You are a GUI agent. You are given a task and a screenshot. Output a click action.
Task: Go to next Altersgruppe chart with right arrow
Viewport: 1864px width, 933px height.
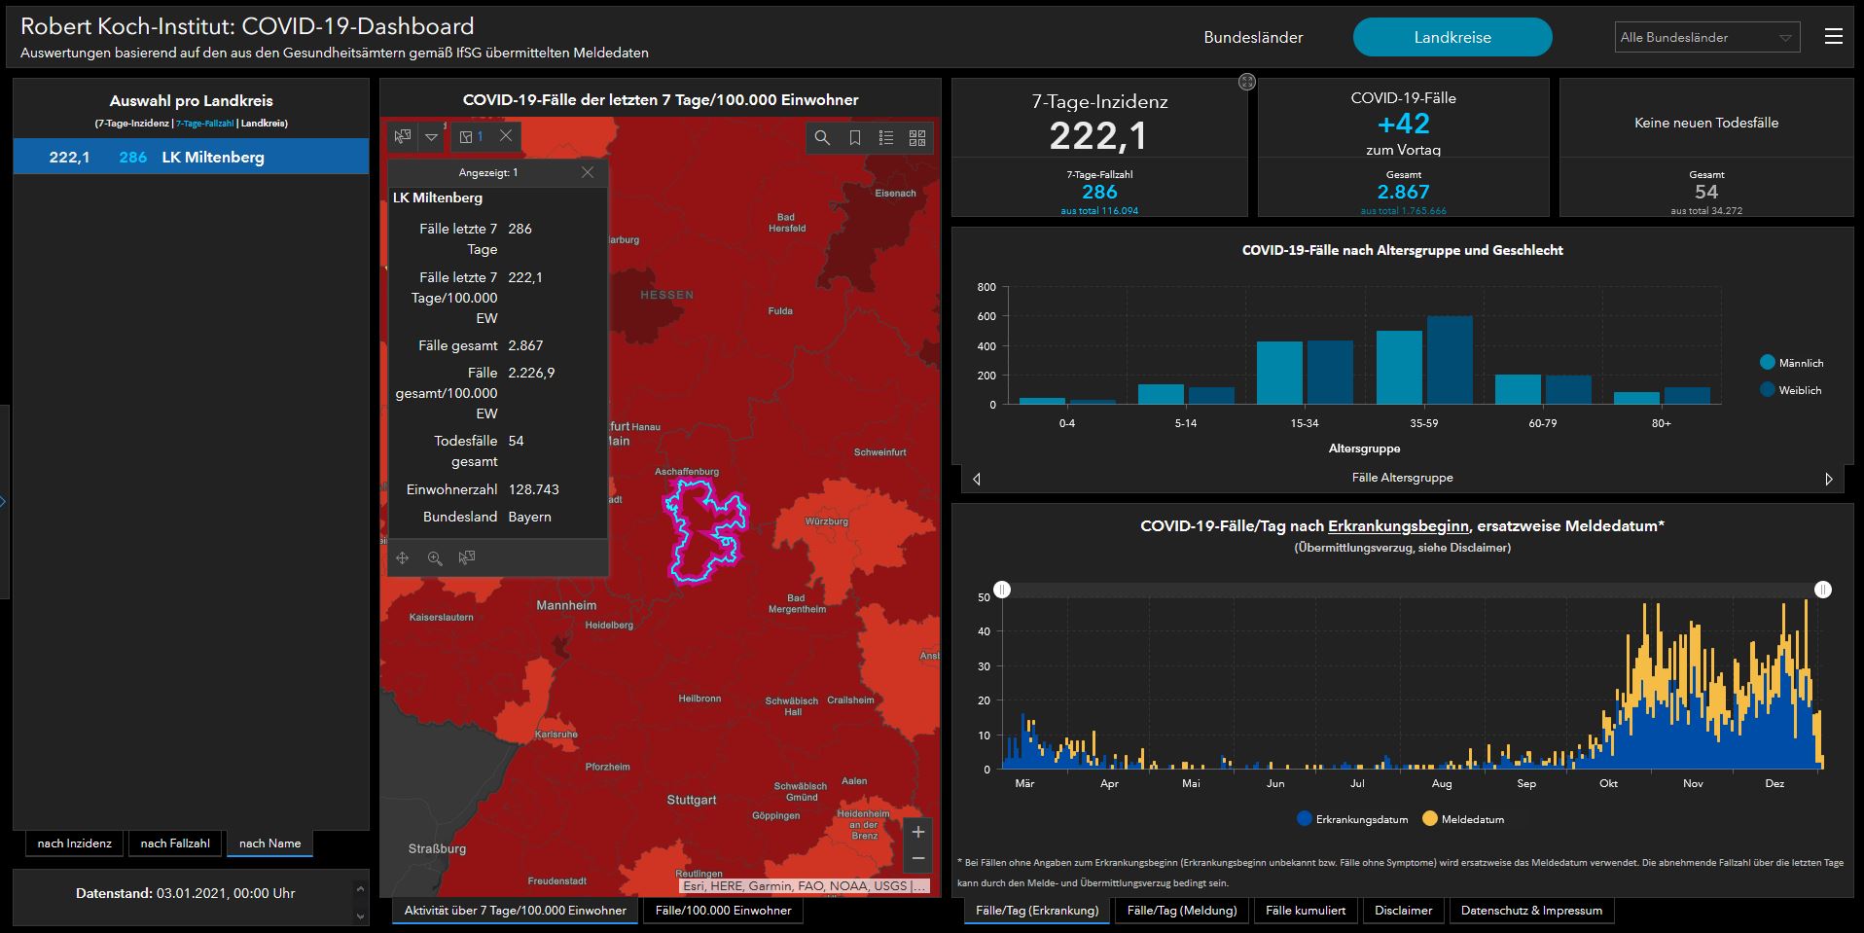click(x=1828, y=479)
